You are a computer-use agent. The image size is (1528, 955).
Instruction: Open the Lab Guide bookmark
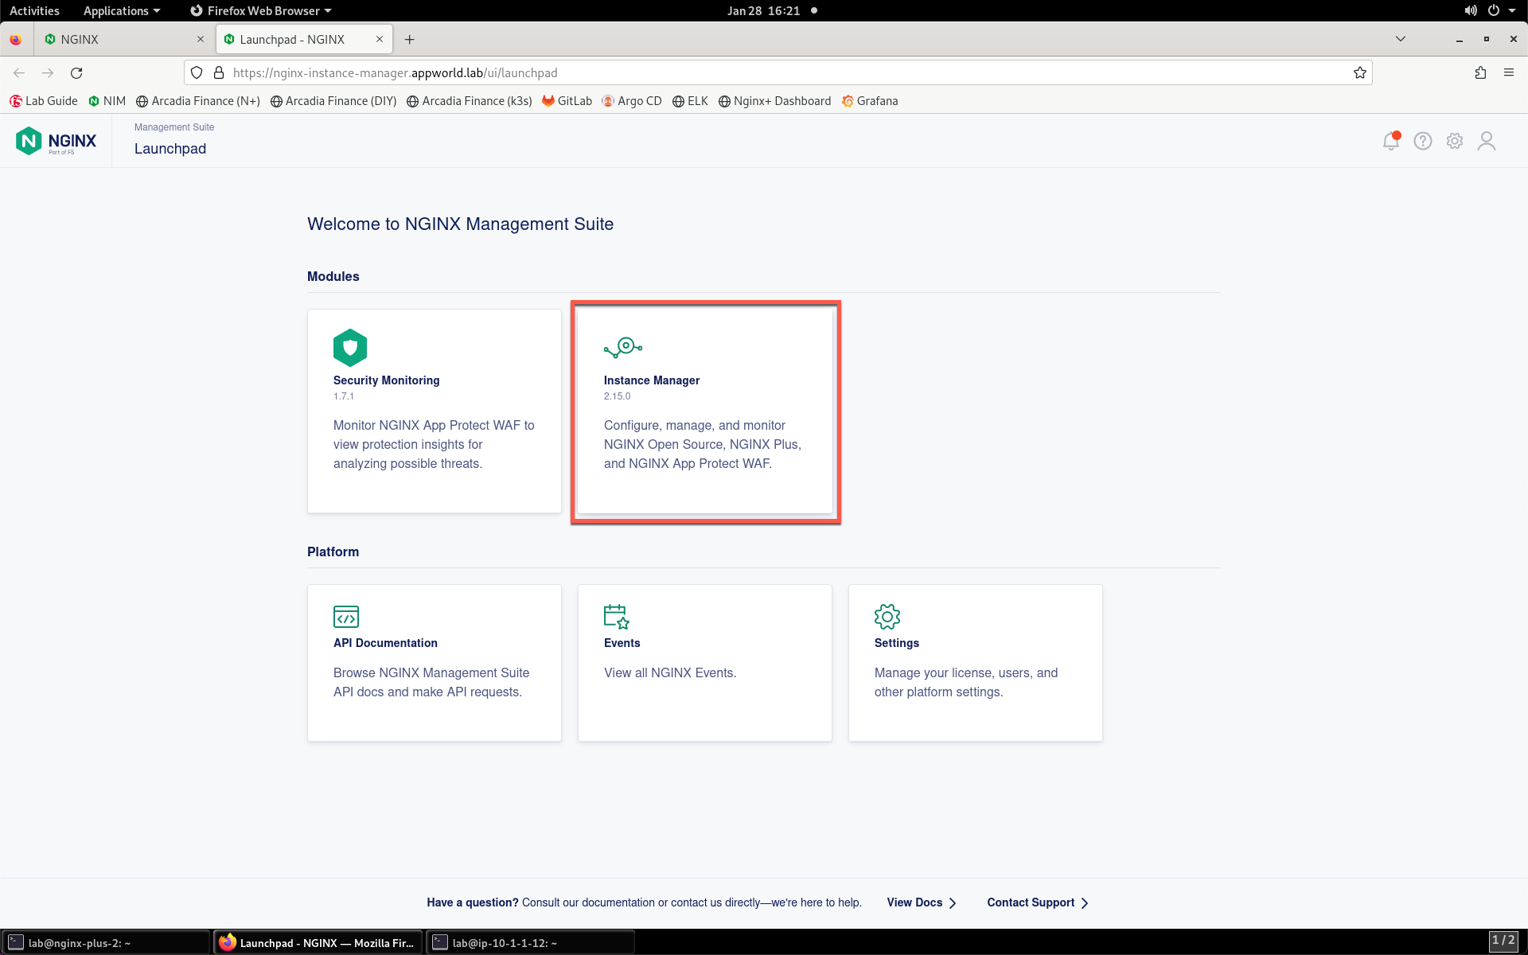[44, 101]
